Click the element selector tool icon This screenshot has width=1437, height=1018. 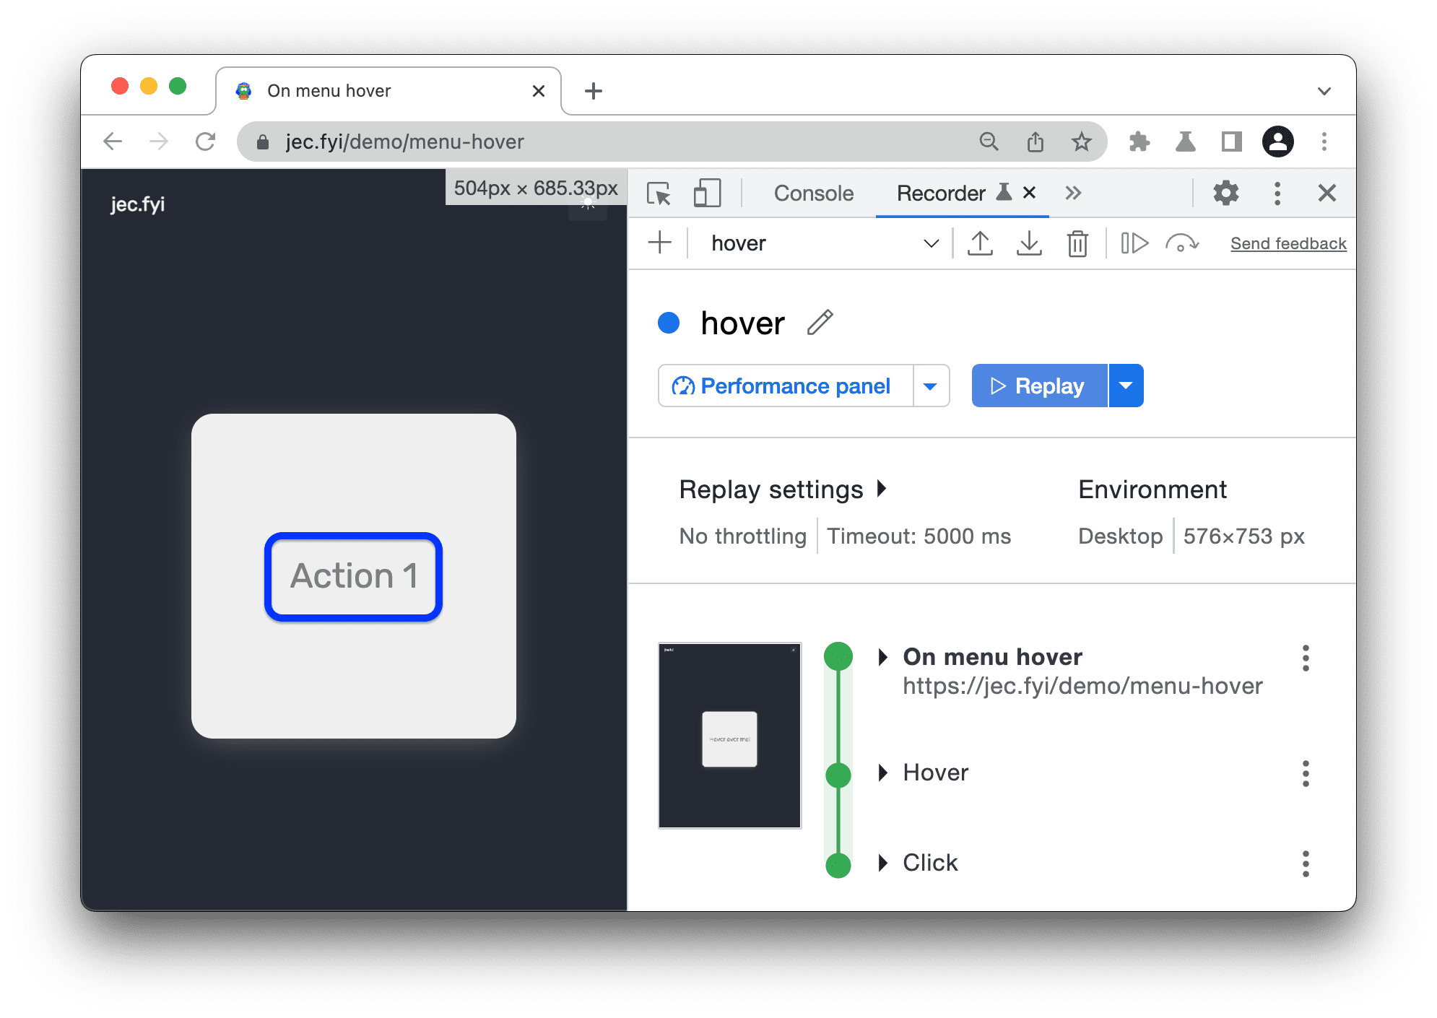coord(659,193)
